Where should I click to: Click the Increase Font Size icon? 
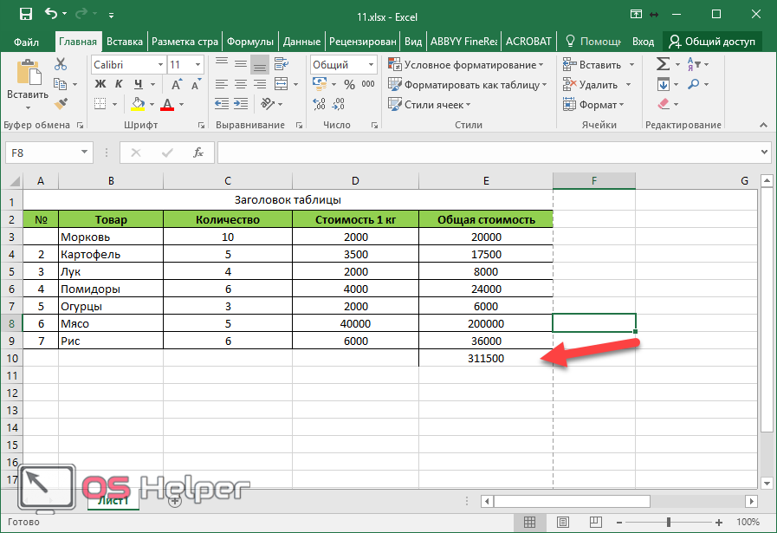click(x=185, y=85)
